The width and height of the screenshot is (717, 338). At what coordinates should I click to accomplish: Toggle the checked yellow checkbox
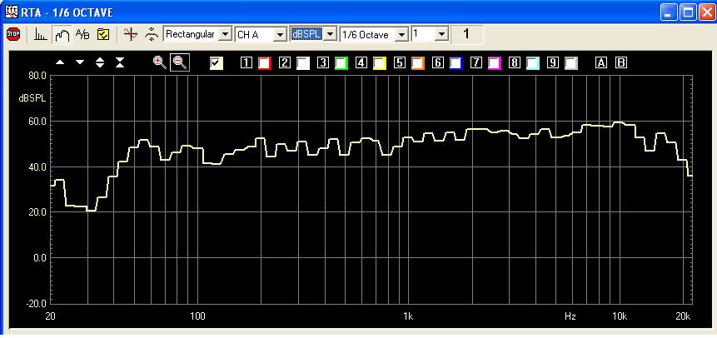[x=217, y=62]
